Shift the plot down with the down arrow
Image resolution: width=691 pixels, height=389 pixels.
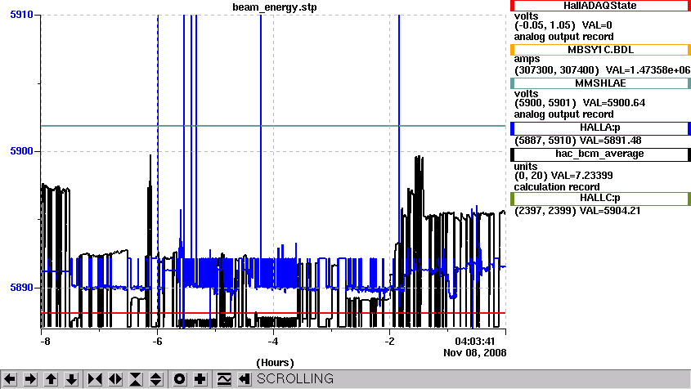click(71, 379)
